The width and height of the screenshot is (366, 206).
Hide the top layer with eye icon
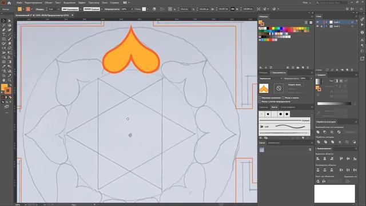click(317, 22)
